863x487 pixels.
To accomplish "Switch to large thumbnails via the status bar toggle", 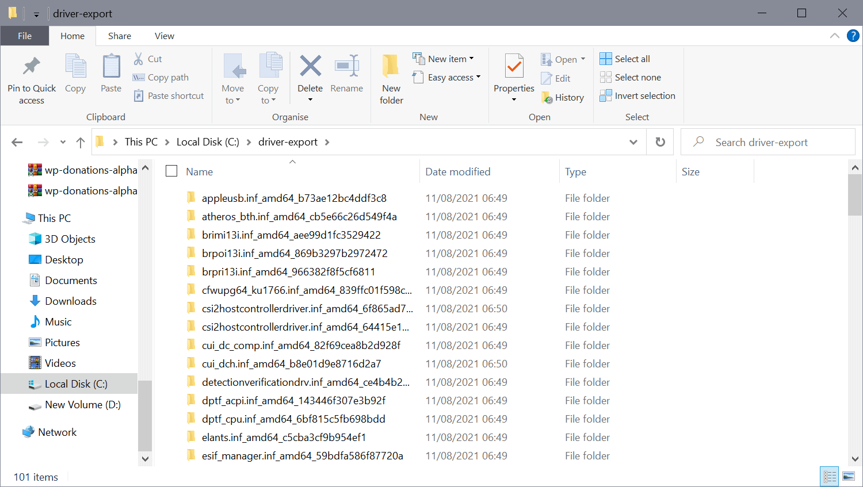I will point(849,476).
